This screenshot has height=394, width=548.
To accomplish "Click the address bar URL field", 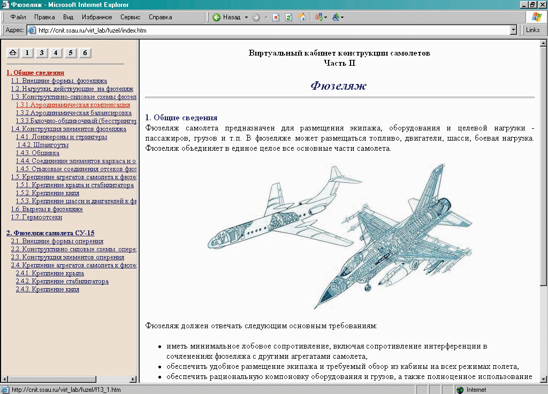I will pyautogui.click(x=268, y=30).
